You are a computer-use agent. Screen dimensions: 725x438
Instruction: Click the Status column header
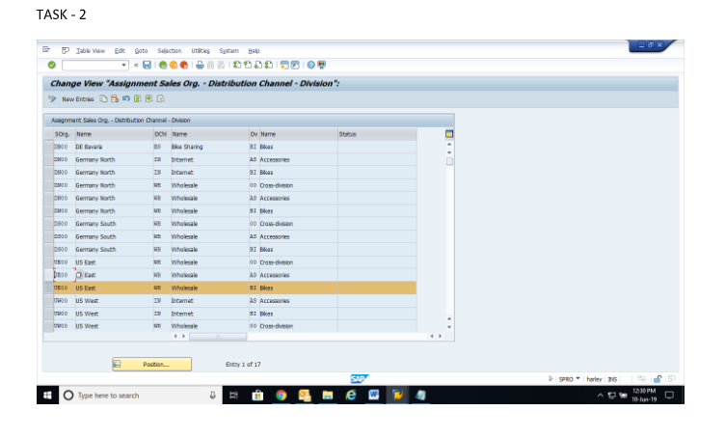[x=377, y=134]
